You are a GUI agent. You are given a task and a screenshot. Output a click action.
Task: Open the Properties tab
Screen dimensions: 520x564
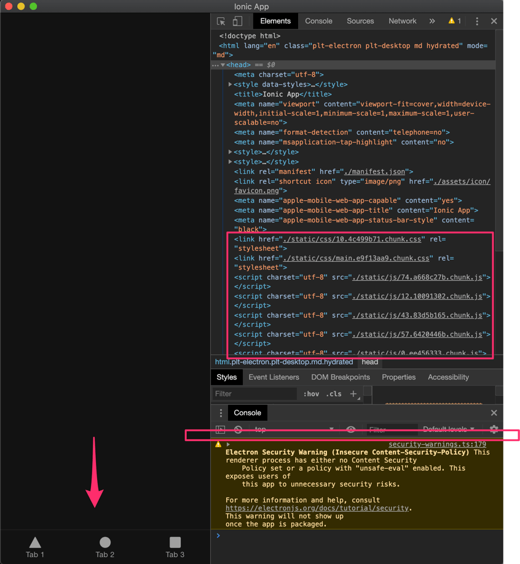[399, 377]
